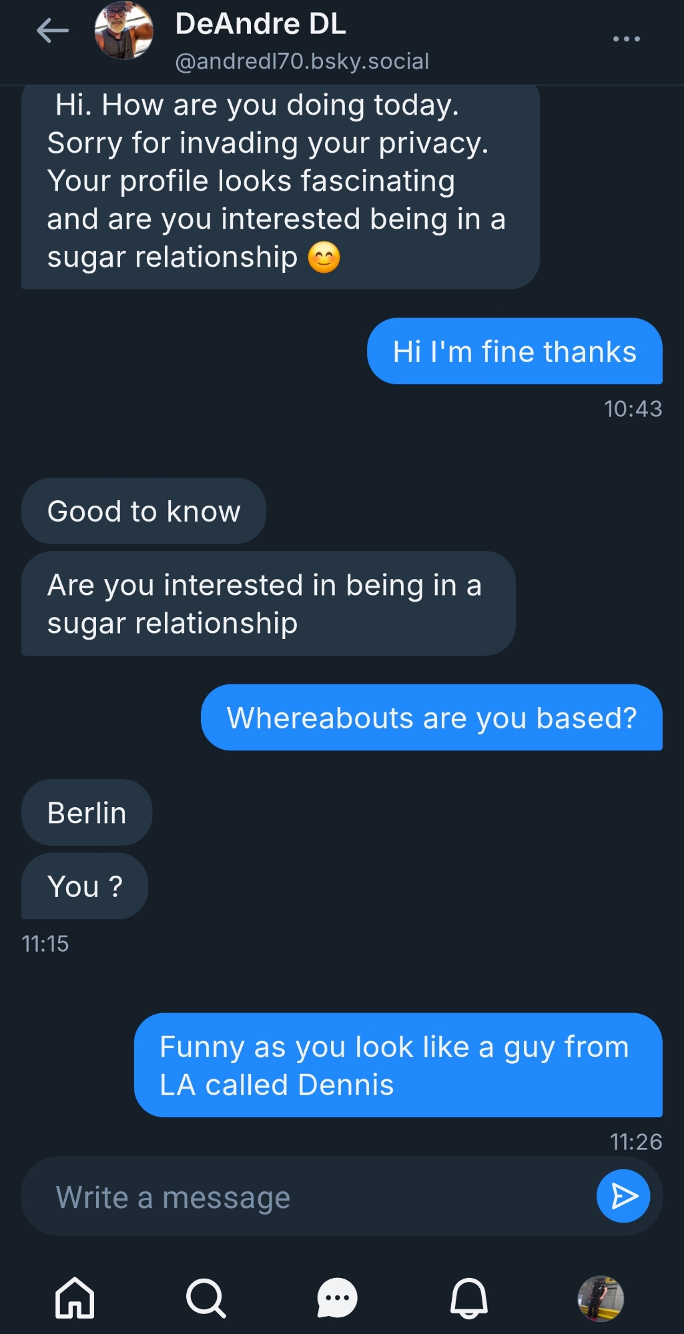
Task: Open the Search tab
Action: coord(206,1298)
